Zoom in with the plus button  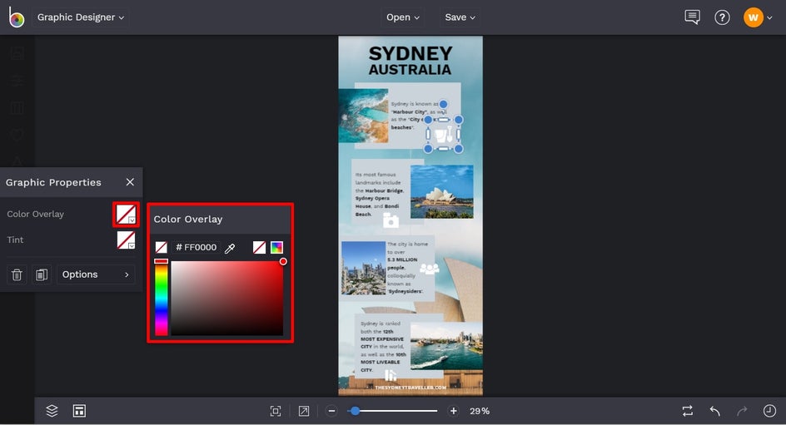click(454, 411)
